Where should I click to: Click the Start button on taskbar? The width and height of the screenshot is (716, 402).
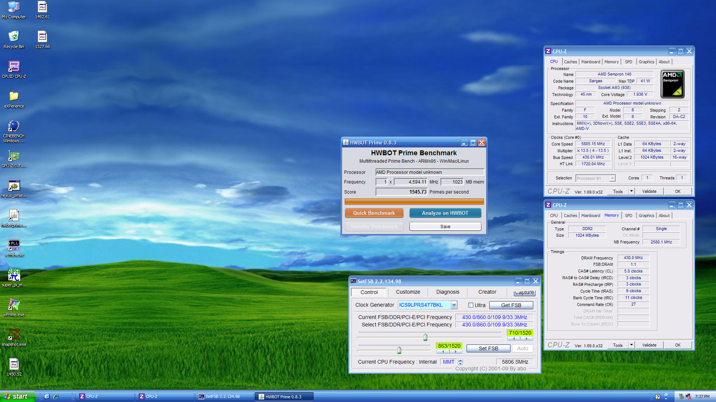click(18, 396)
